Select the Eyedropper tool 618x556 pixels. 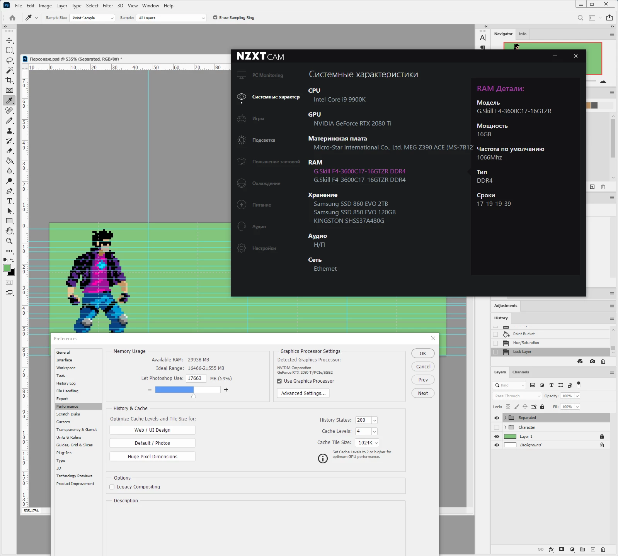(x=9, y=100)
